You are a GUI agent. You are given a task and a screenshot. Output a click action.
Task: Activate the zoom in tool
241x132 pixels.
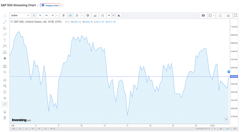coord(5,72)
